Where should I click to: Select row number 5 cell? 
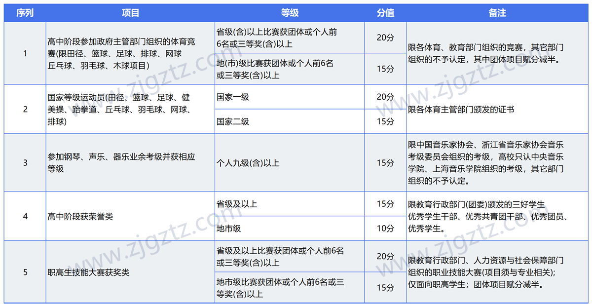[25, 271]
